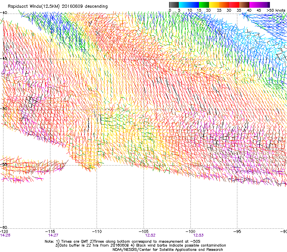Click the '25' color bar label
287x252 pixels.
click(219, 10)
